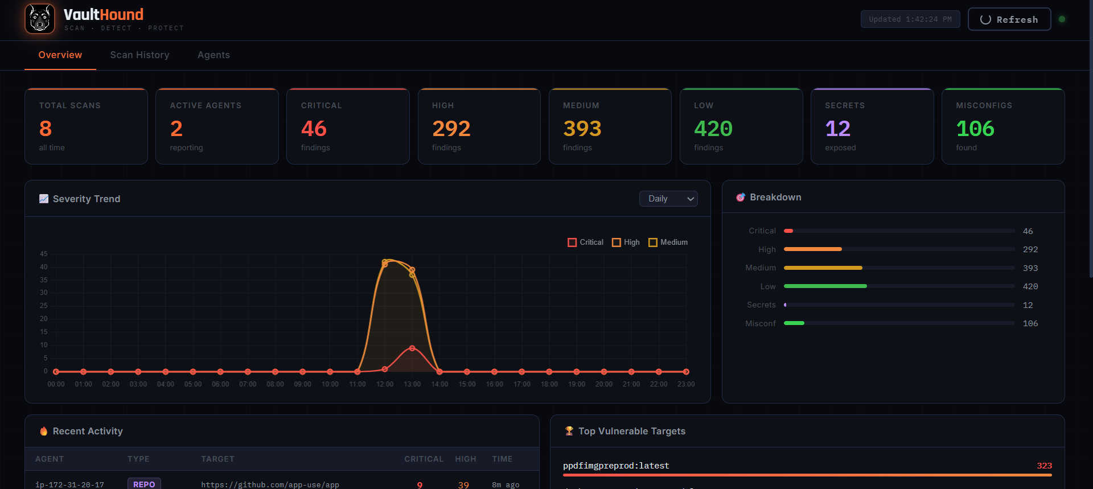
Task: Click the Severity Trend chart icon
Action: click(44, 199)
